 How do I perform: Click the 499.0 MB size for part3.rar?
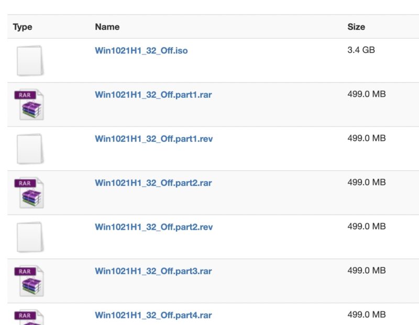(366, 271)
